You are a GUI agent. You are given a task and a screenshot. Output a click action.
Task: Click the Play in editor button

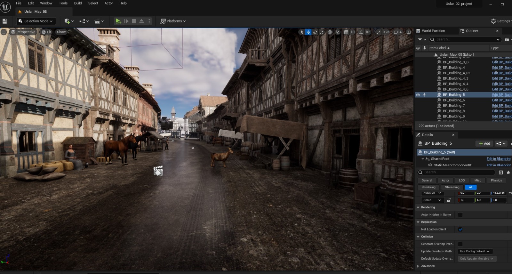118,21
